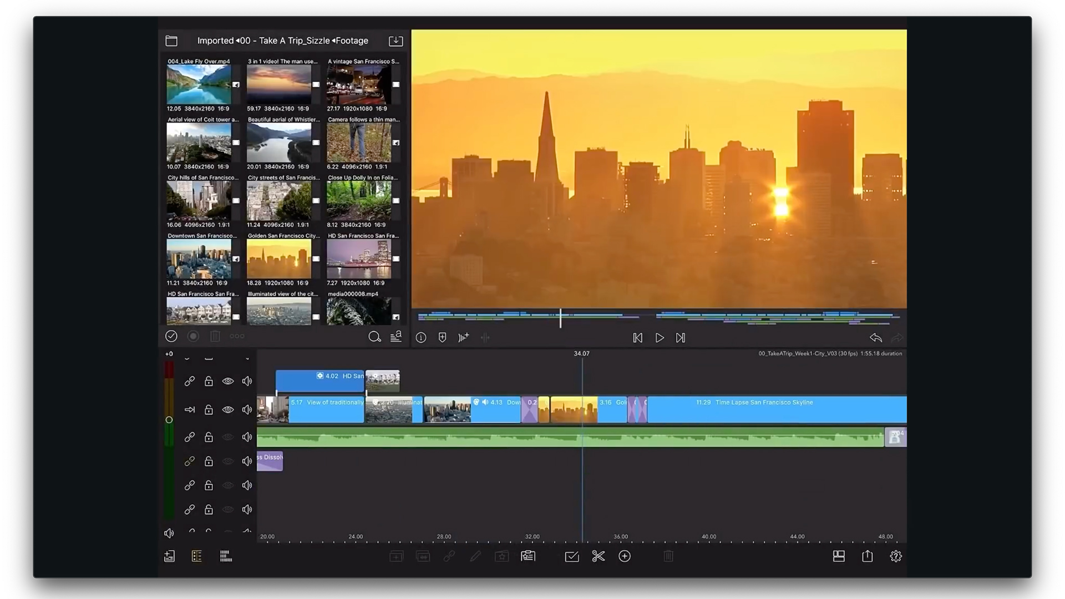Image resolution: width=1065 pixels, height=599 pixels.
Task: Undo the last edit
Action: (x=876, y=338)
